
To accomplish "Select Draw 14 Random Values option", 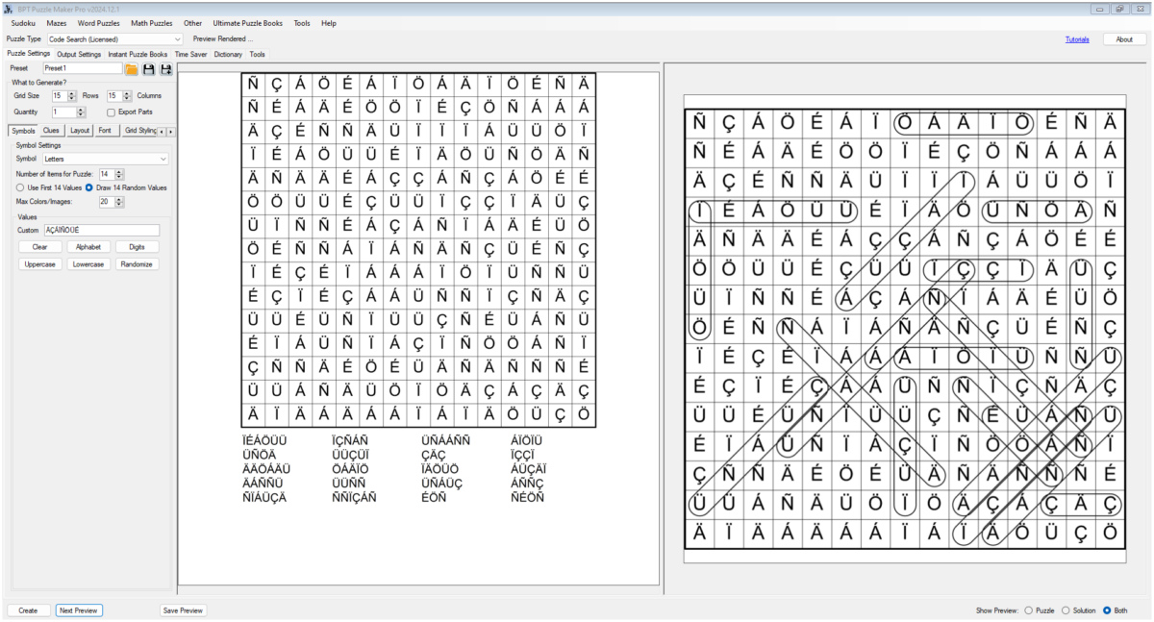I will pos(125,187).
